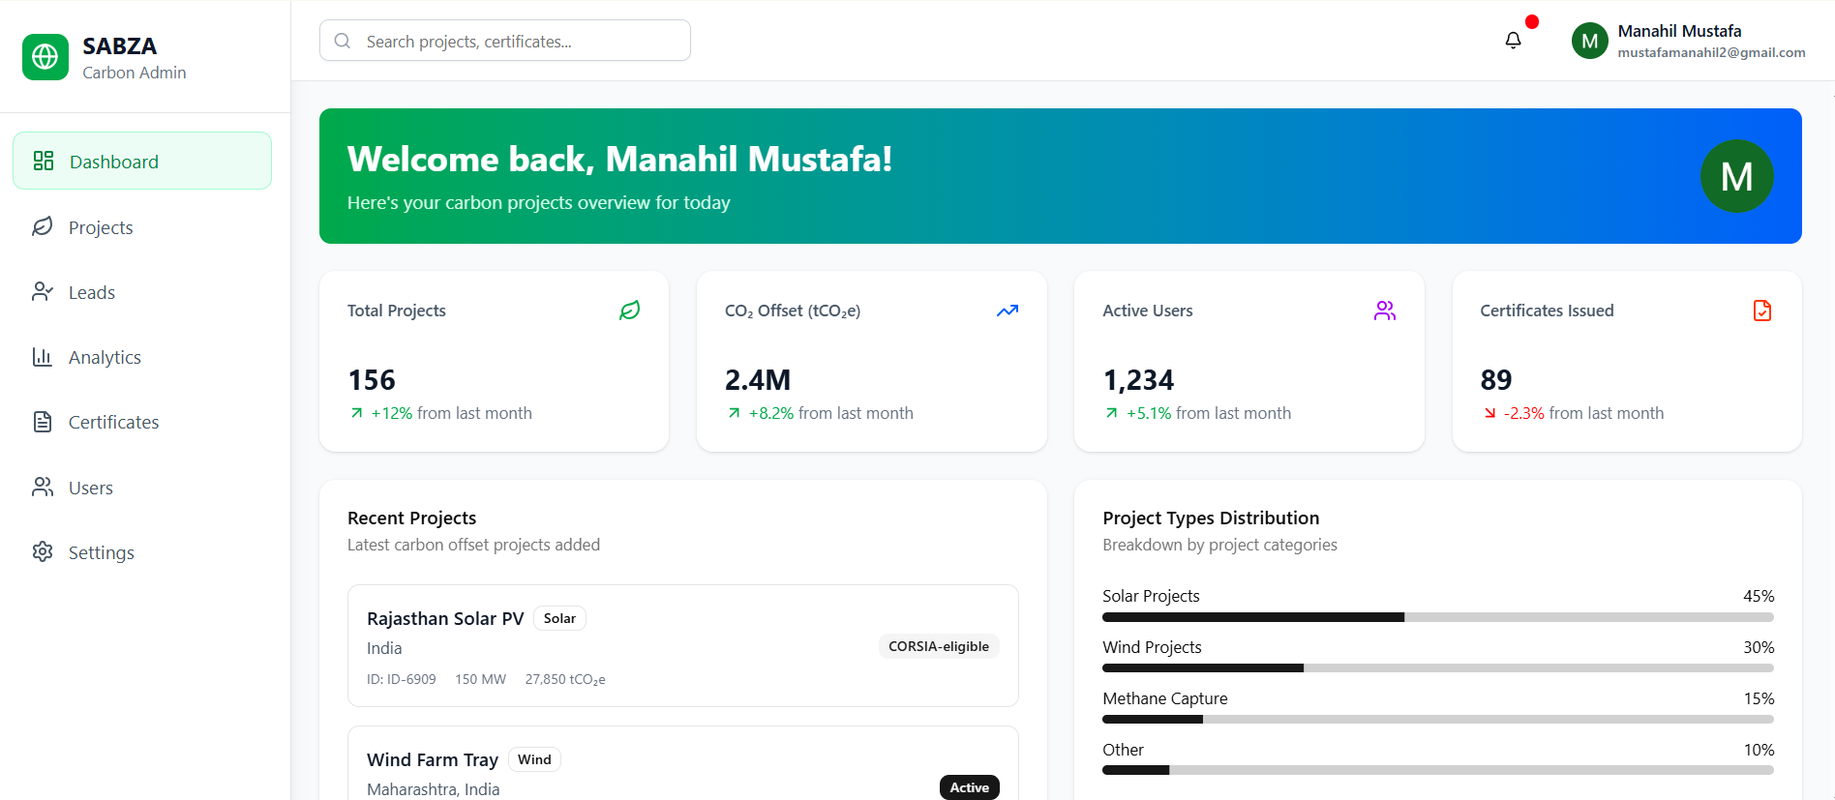The image size is (1835, 800).
Task: Open the Manahil Mustafa profile menu
Action: pyautogui.click(x=1688, y=41)
